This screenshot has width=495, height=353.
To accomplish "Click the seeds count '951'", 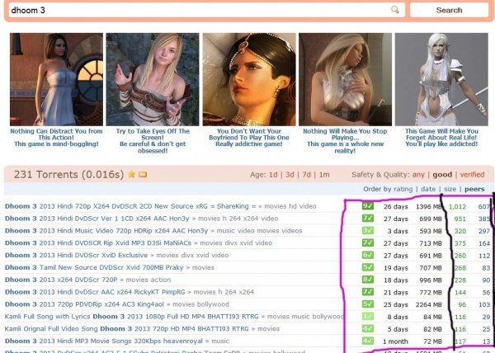I will click(x=460, y=219).
